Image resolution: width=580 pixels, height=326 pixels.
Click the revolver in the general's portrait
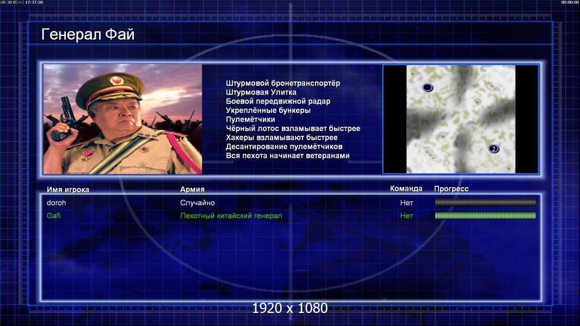(64, 120)
